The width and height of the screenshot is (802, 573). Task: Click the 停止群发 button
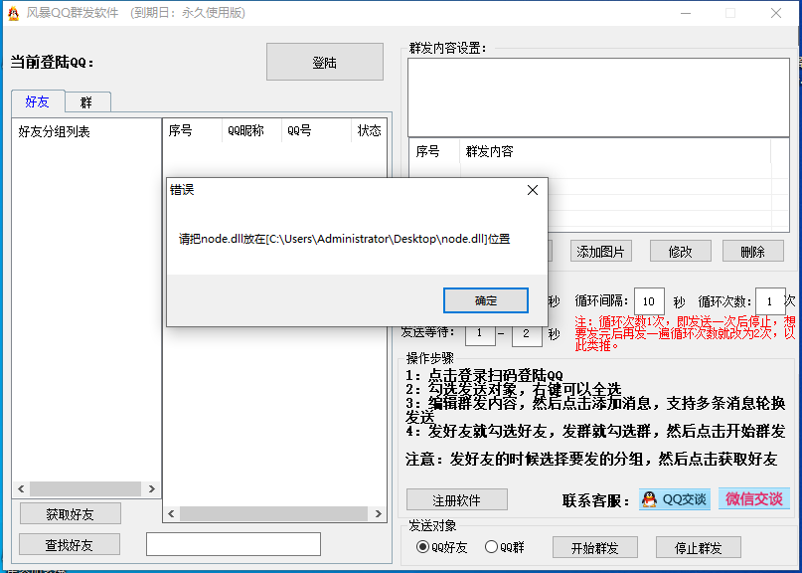[x=699, y=548]
